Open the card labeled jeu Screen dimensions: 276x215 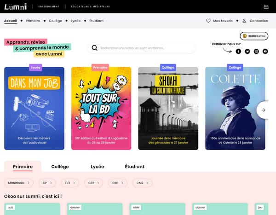pos(262,209)
